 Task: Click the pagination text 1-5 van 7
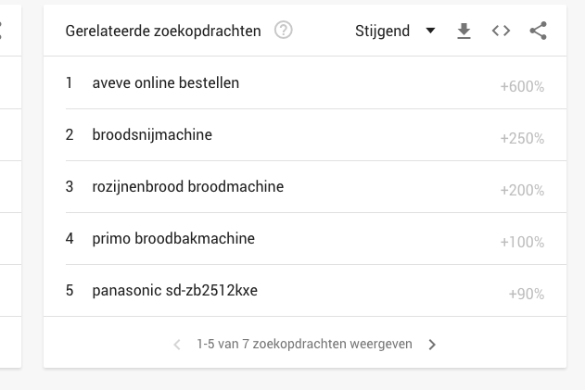click(x=223, y=344)
